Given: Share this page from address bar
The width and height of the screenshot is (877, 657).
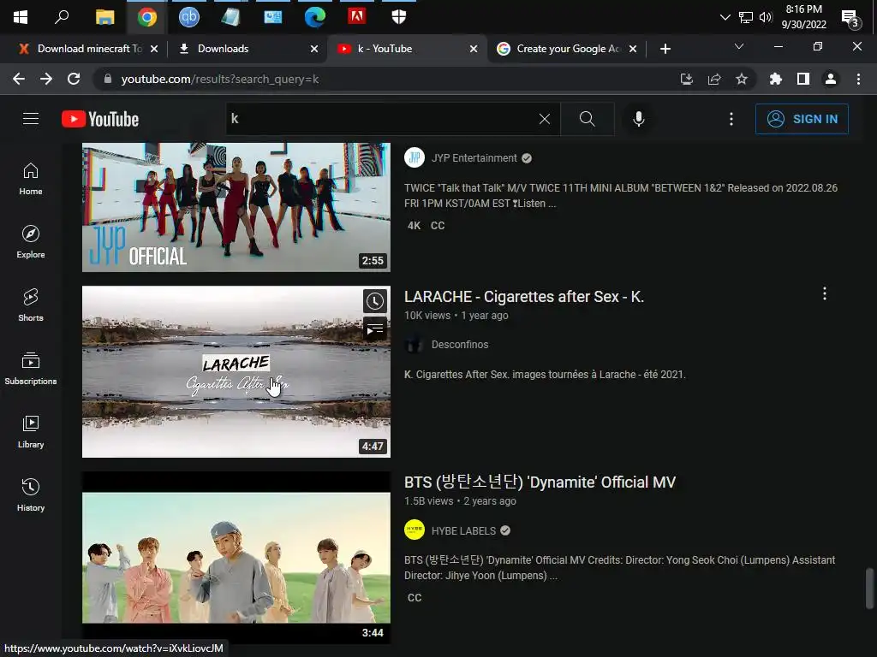Looking at the screenshot, I should point(714,80).
